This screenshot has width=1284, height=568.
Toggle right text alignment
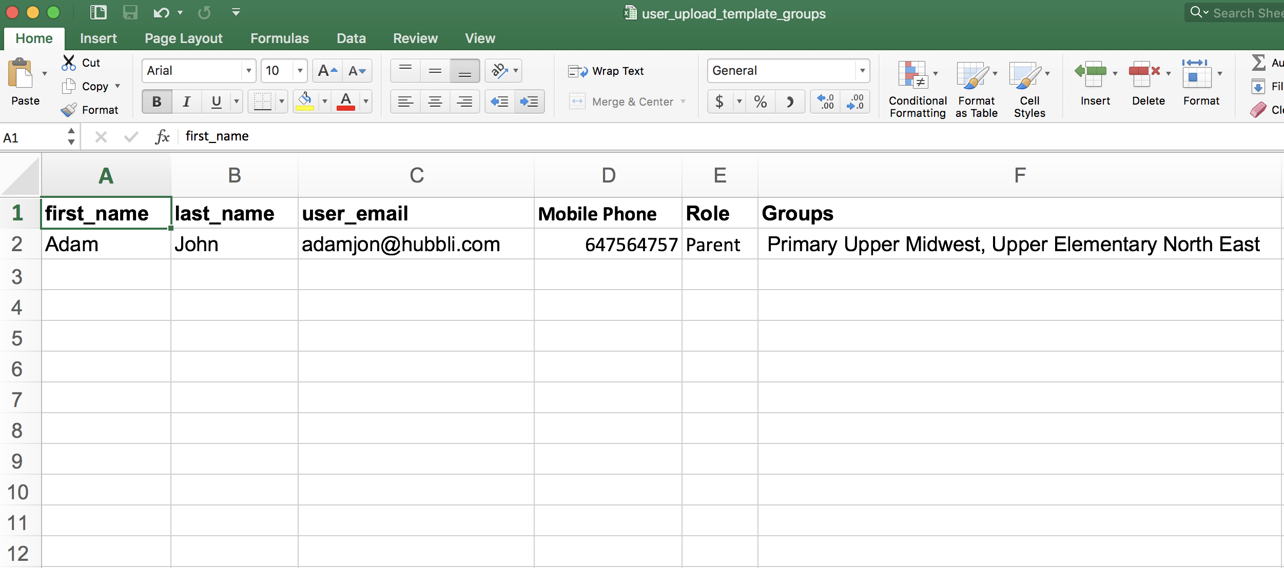[464, 102]
